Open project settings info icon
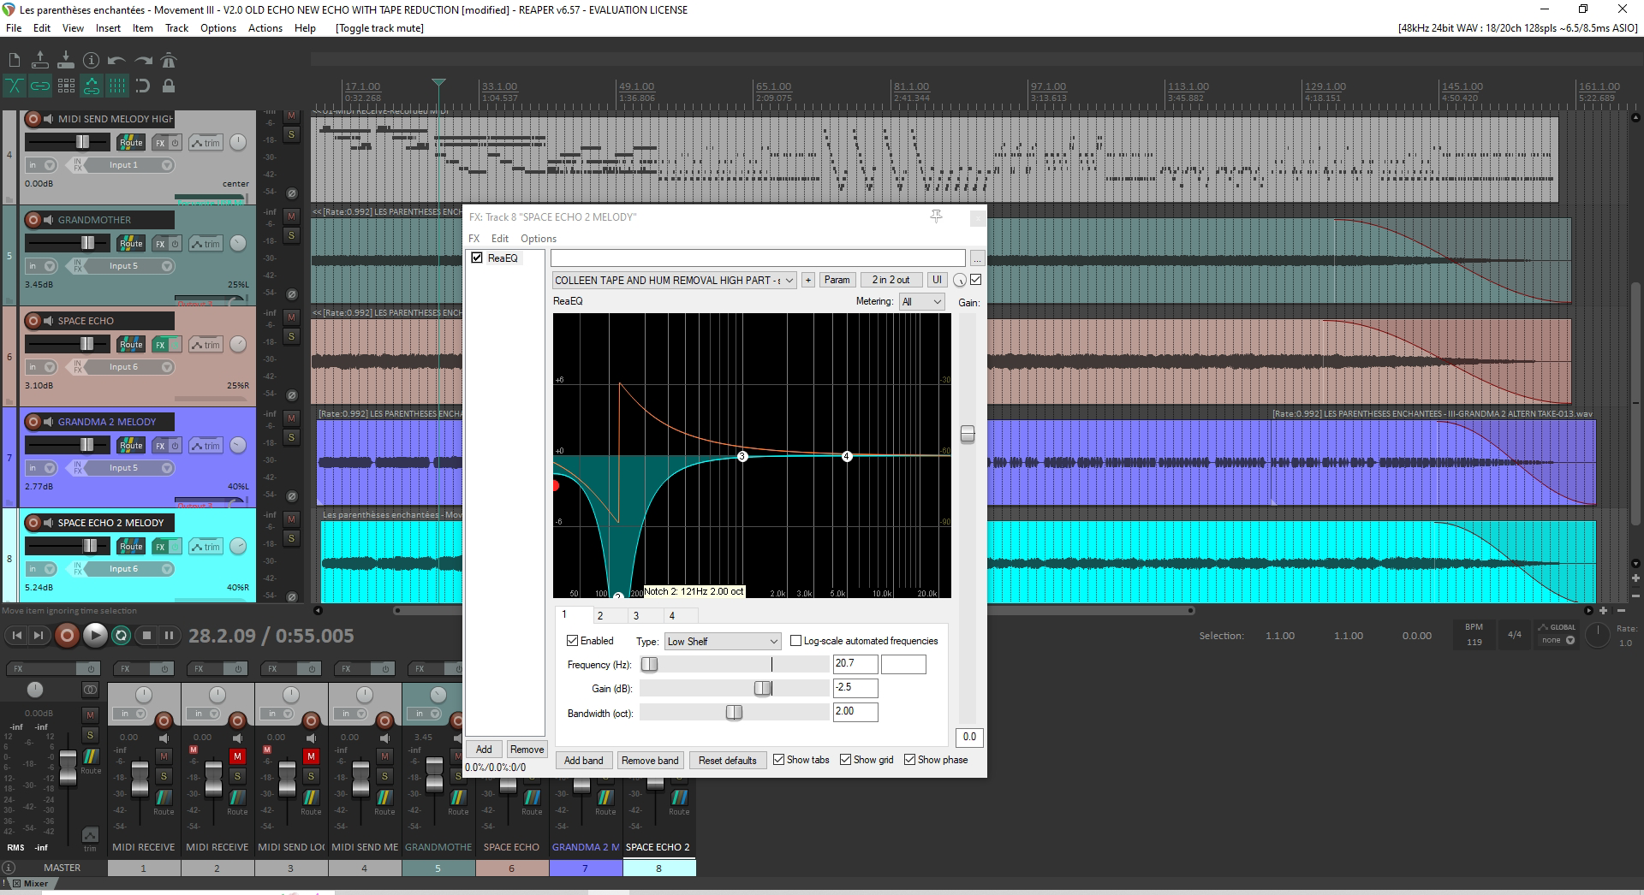The width and height of the screenshot is (1644, 895). [92, 60]
